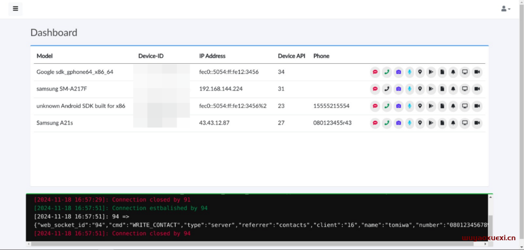Click bell icon for samsung SM-A217F
Viewport: 524px width, 250px height.
(x=453, y=89)
